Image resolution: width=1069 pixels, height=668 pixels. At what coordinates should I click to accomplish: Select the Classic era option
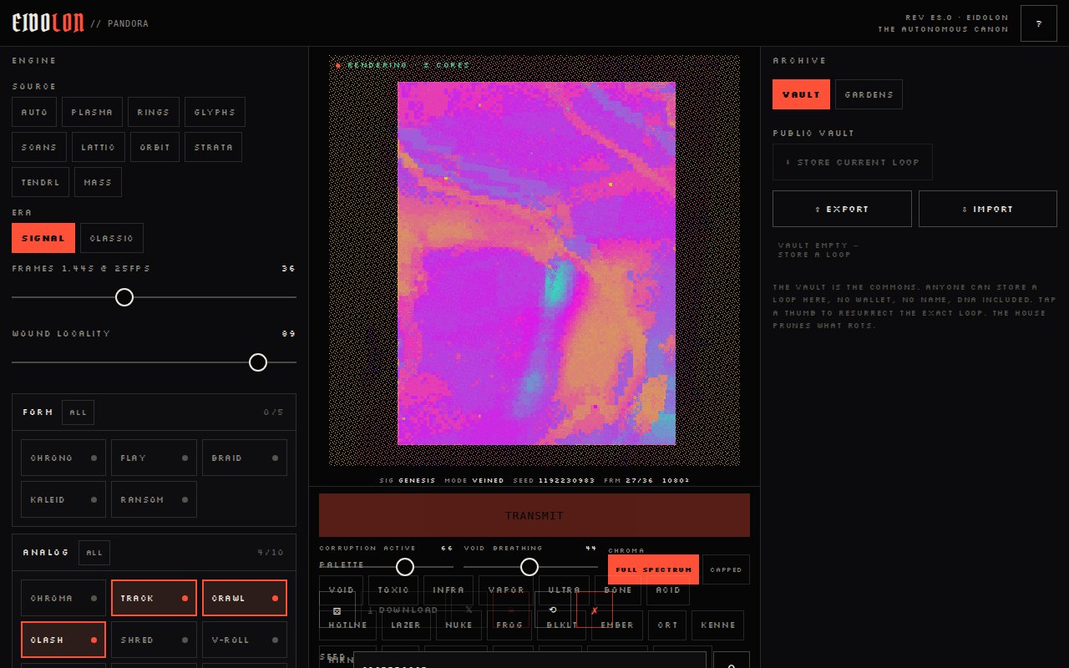tap(112, 238)
